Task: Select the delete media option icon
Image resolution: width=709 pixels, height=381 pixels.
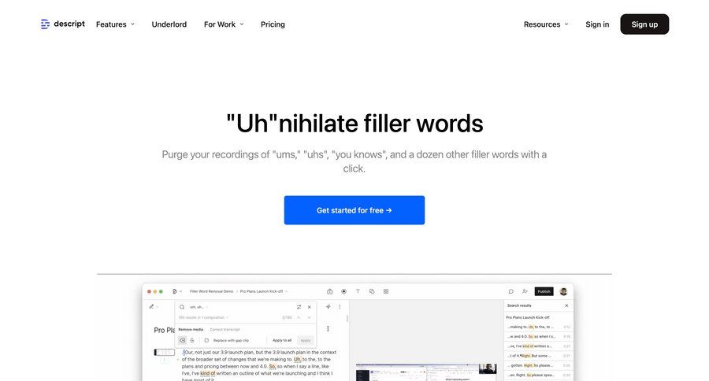Action: tap(182, 340)
